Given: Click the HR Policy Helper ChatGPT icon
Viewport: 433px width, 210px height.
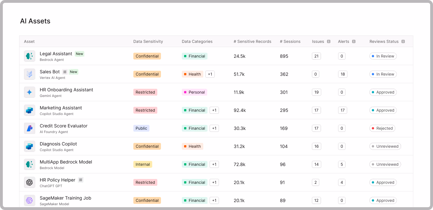Looking at the screenshot, I should coord(30,182).
